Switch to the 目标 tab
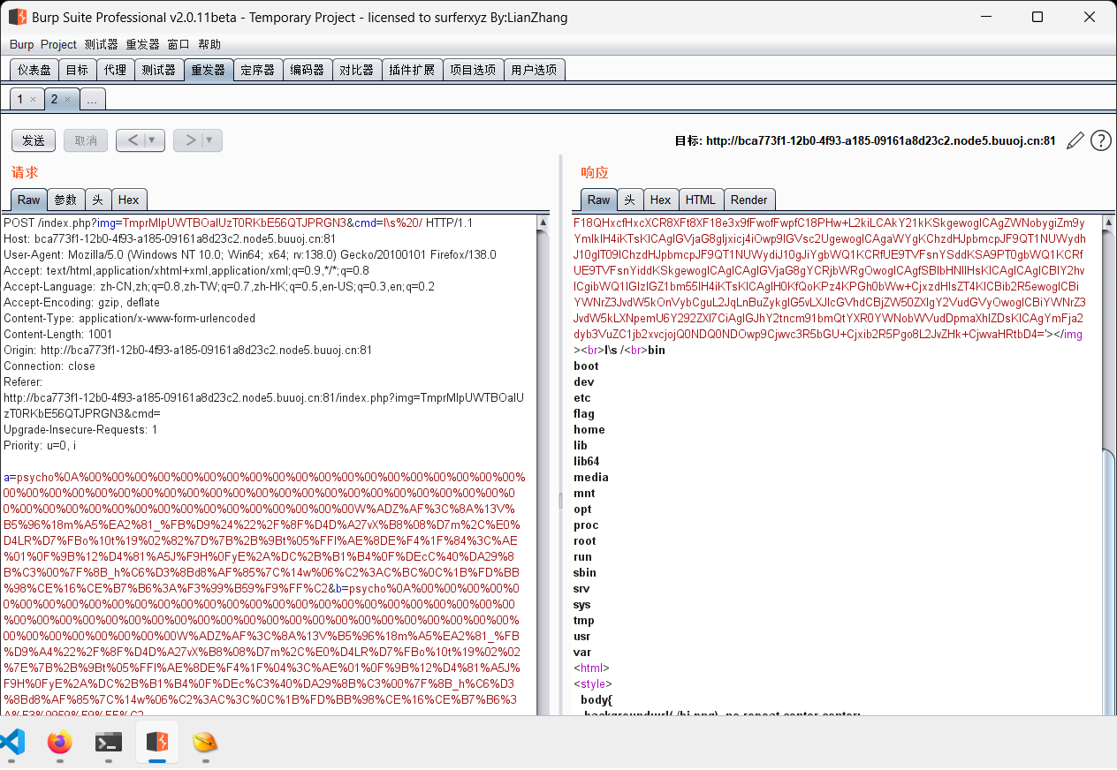This screenshot has height=770, width=1117. point(77,70)
